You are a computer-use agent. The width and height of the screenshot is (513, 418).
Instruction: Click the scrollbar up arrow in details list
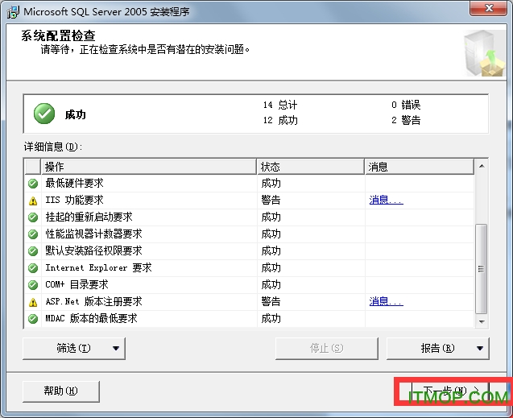click(482, 166)
